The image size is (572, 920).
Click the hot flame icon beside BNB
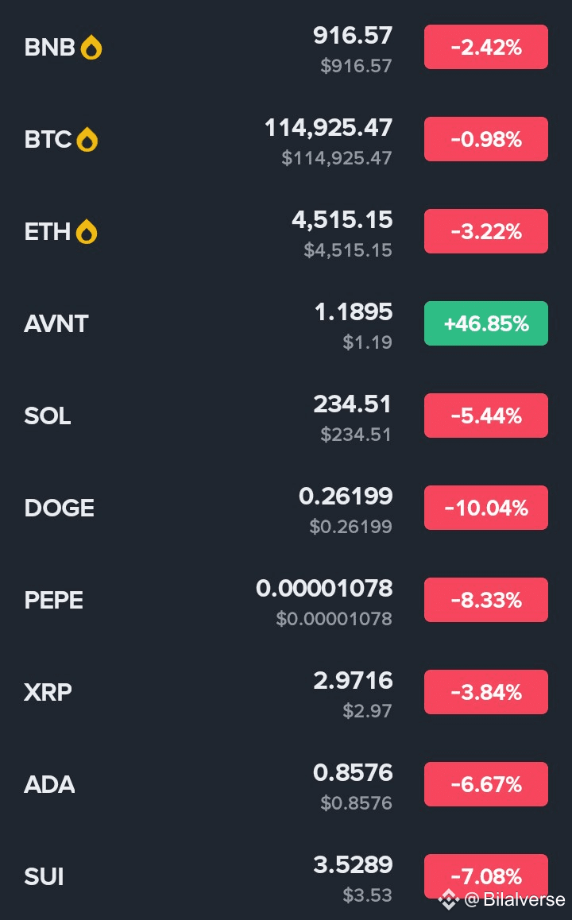pos(91,48)
